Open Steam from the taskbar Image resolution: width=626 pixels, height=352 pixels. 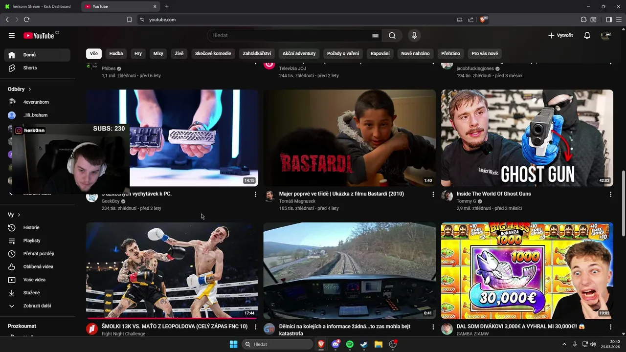pyautogui.click(x=364, y=344)
